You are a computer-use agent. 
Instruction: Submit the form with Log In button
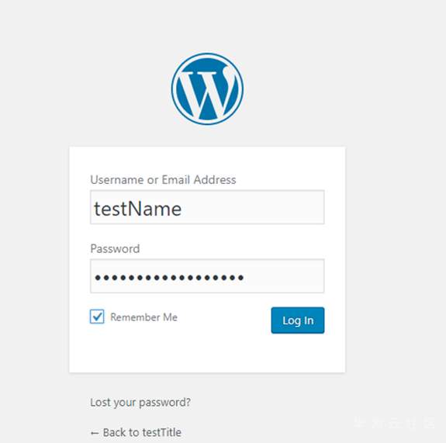(298, 320)
